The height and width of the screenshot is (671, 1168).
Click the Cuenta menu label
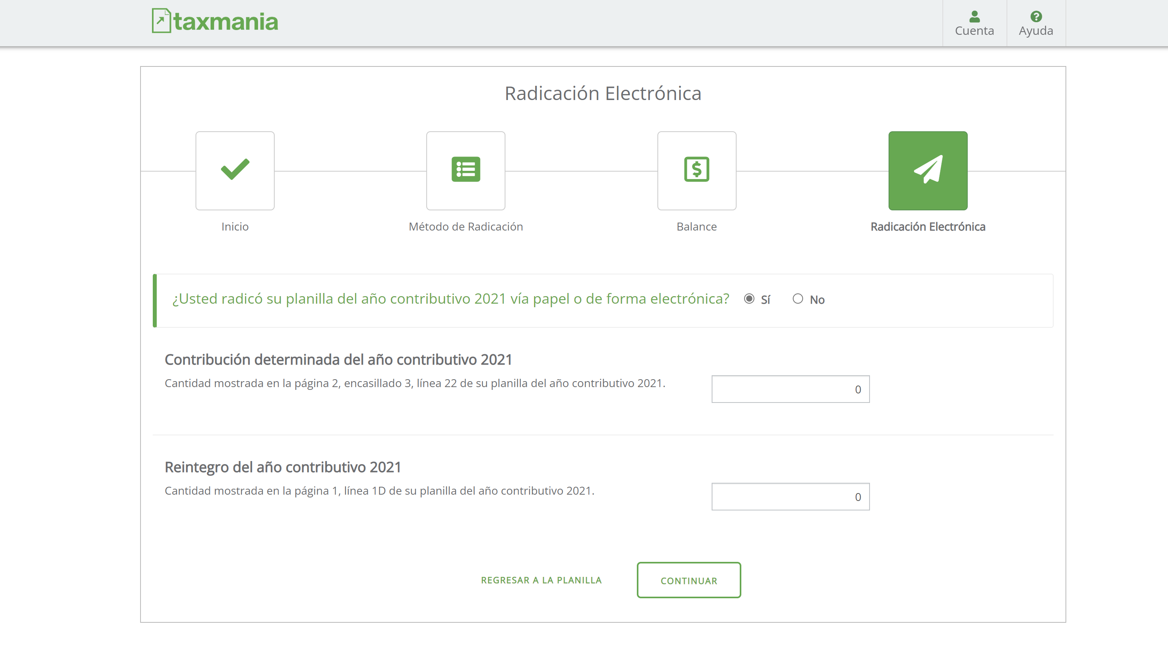click(x=974, y=31)
